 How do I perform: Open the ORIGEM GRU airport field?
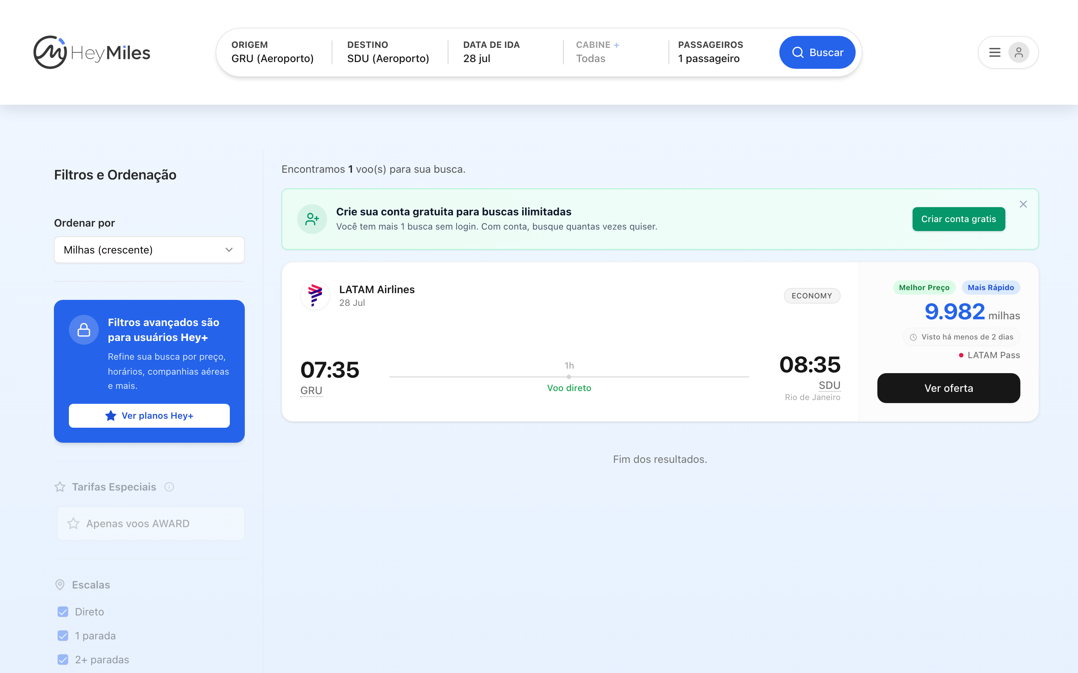(272, 52)
